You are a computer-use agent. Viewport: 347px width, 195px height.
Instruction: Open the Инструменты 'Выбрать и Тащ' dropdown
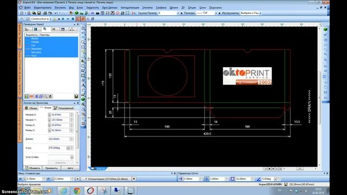tap(260, 13)
